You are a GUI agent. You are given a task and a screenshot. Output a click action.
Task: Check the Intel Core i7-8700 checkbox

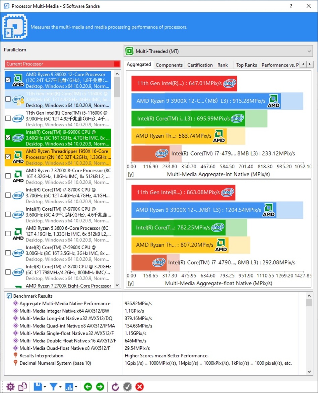[x=8, y=272]
